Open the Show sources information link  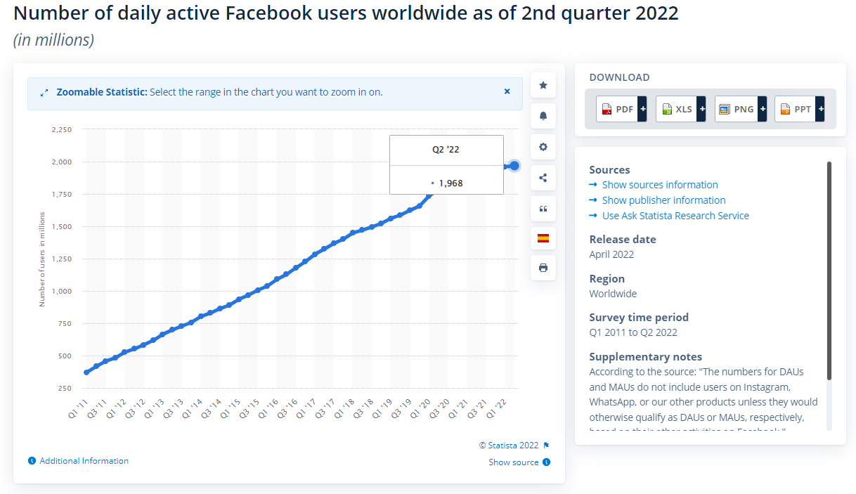click(659, 184)
